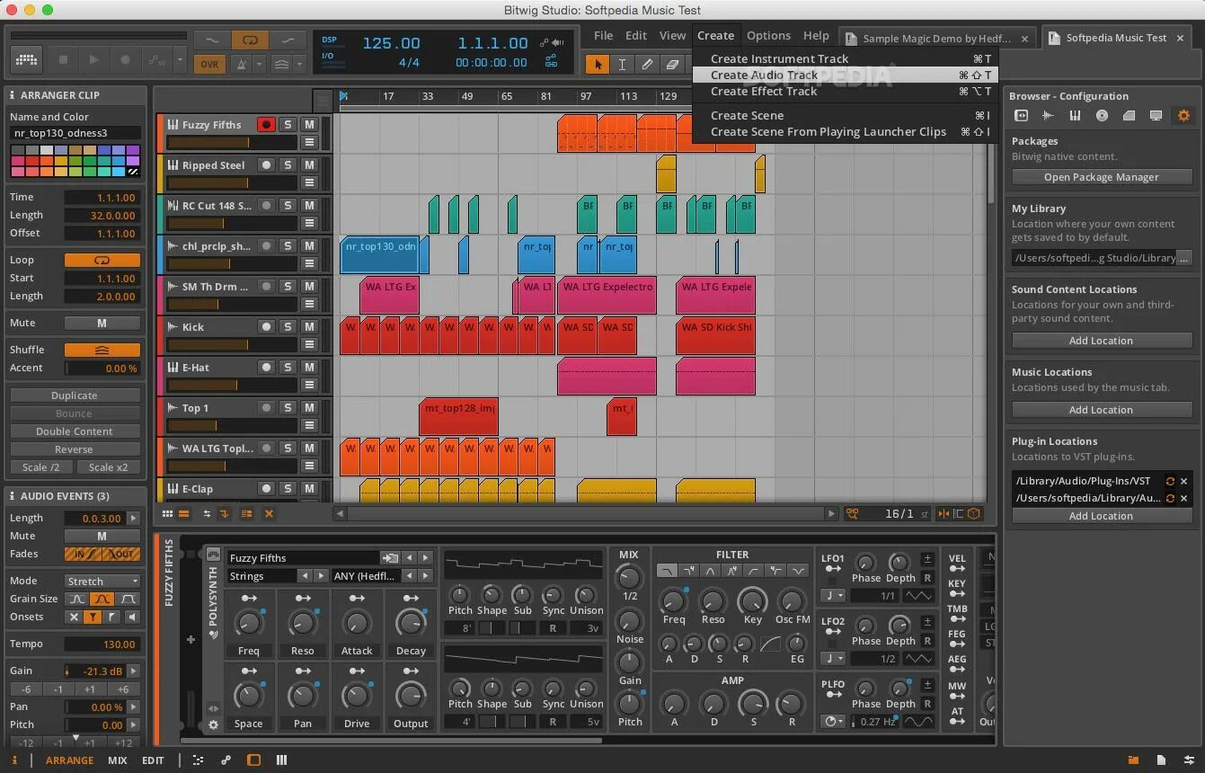Open groove settings dropdown arrow
This screenshot has width=1205, height=773.
point(301,64)
